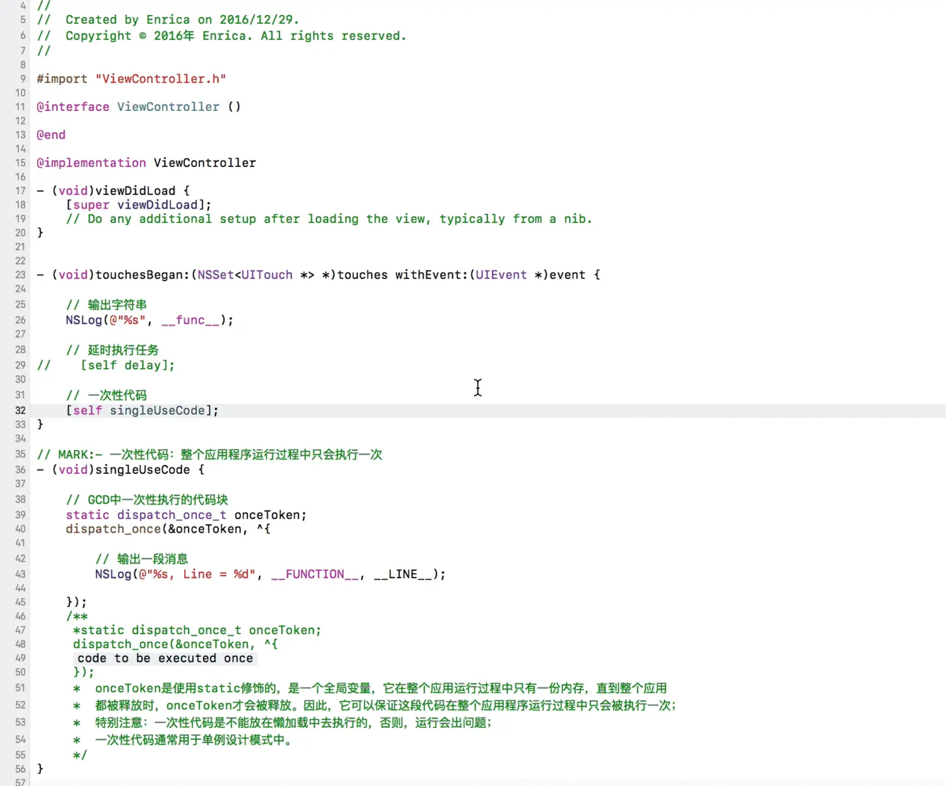Click the closing brace on line 56
This screenshot has height=786, width=946.
coord(40,769)
